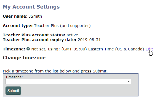Image resolution: width=168 pixels, height=100 pixels.
Task: Click the Teacher Plus account status label
Action: [x=34, y=35]
